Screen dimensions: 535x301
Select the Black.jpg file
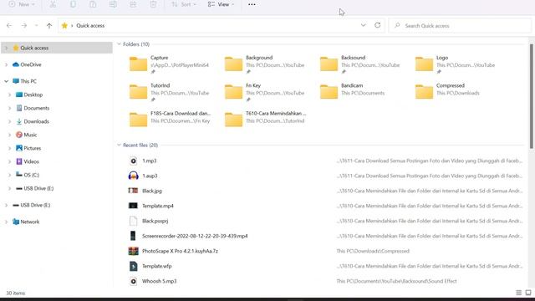coord(324,191)
